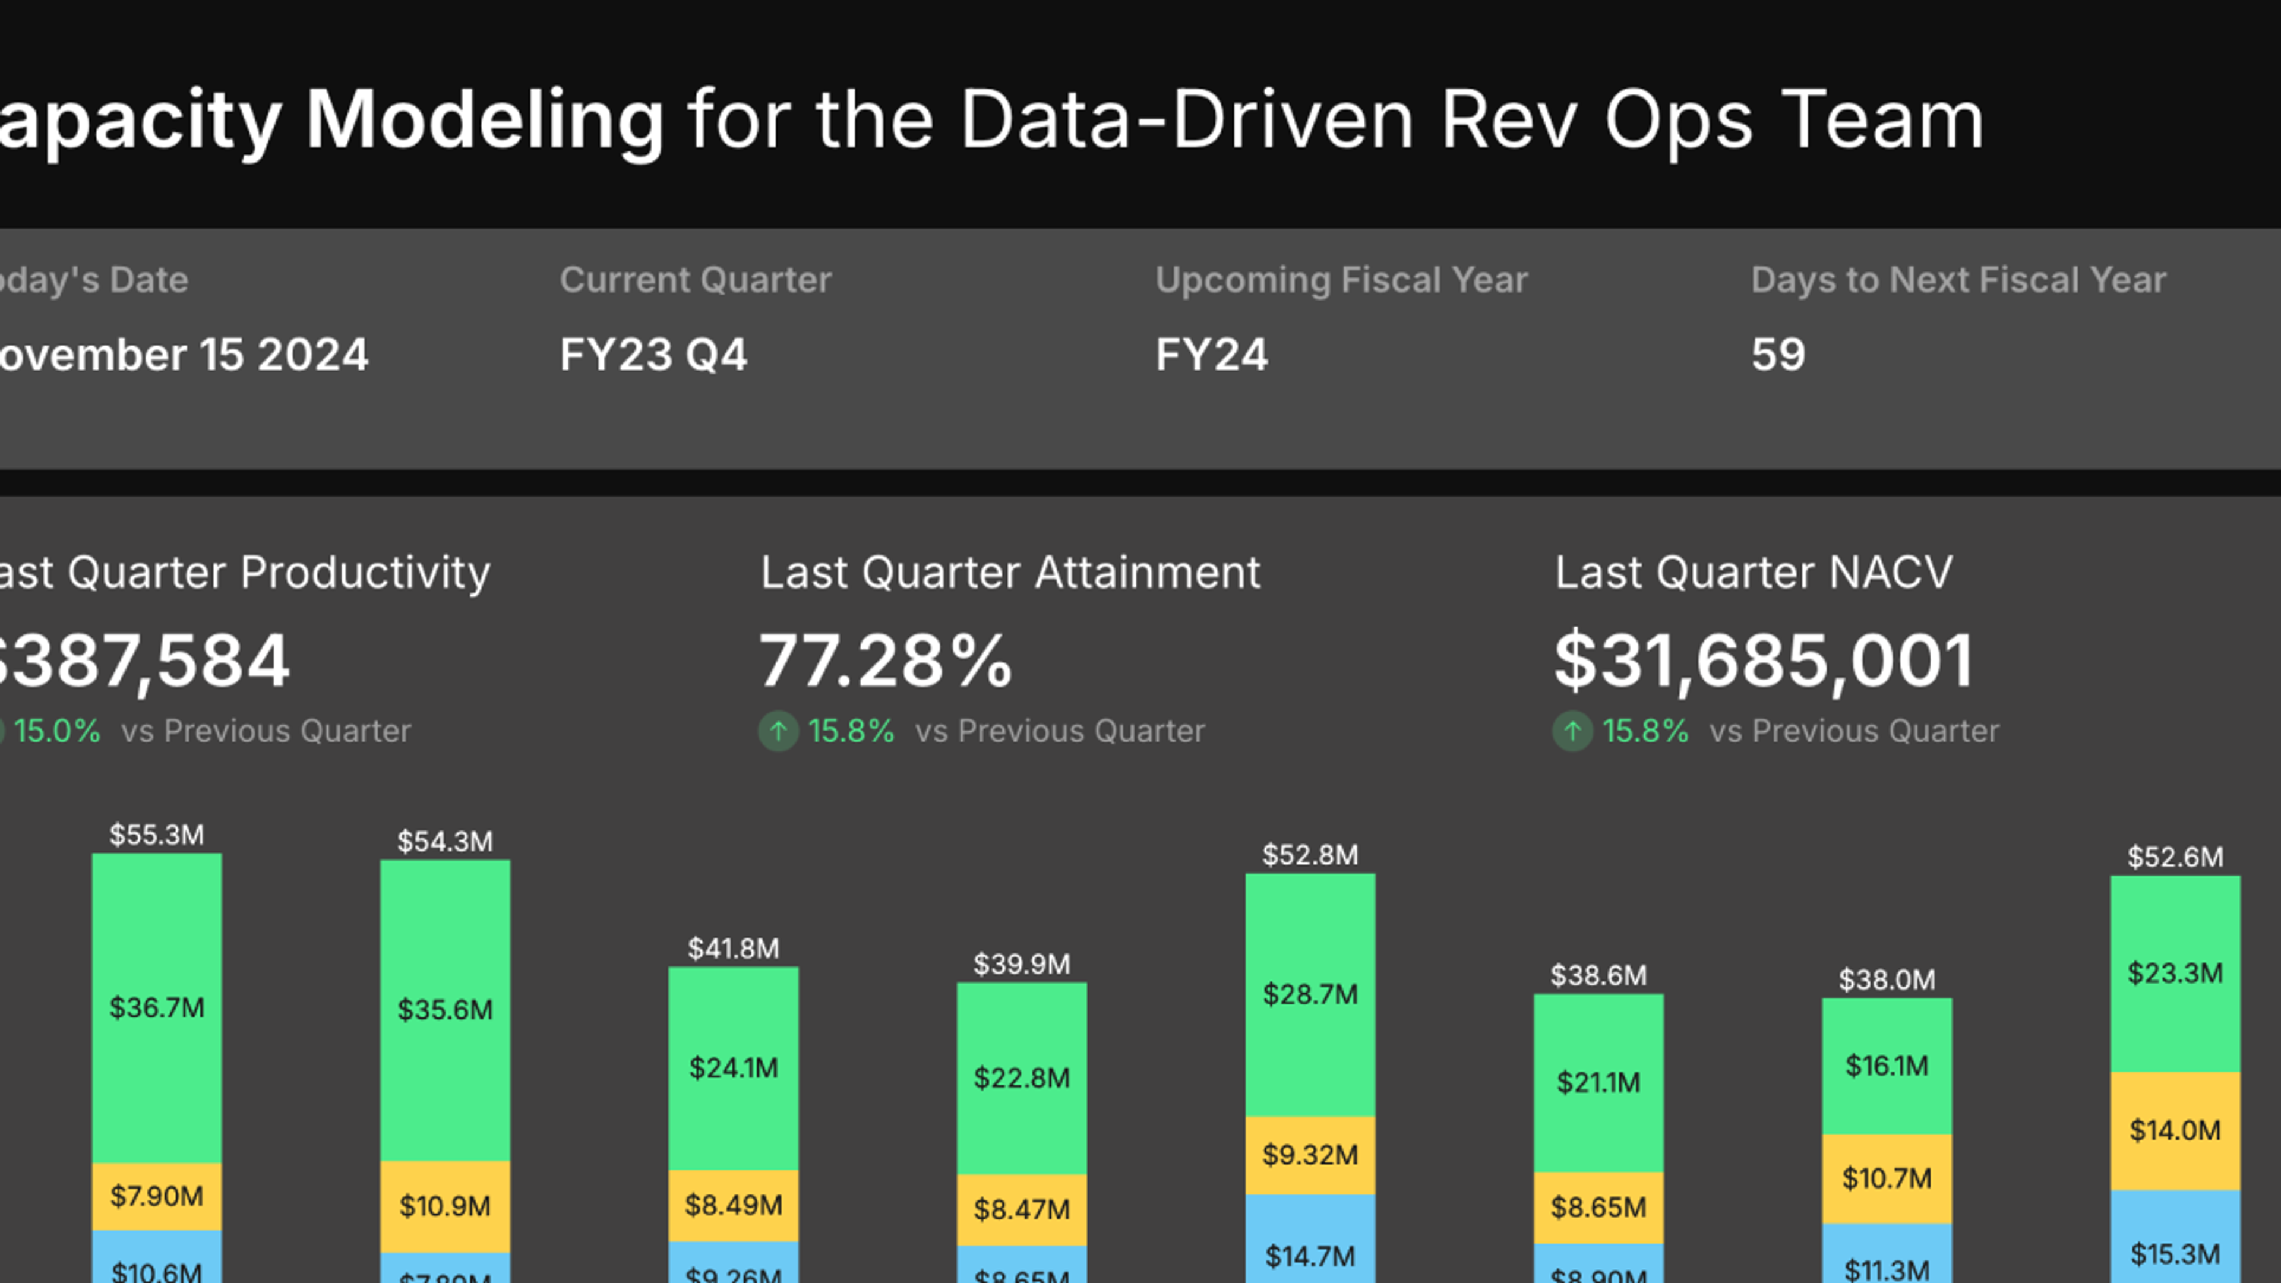Click the yellow $10.9M bar segment
This screenshot has height=1283, width=2281.
(446, 1207)
